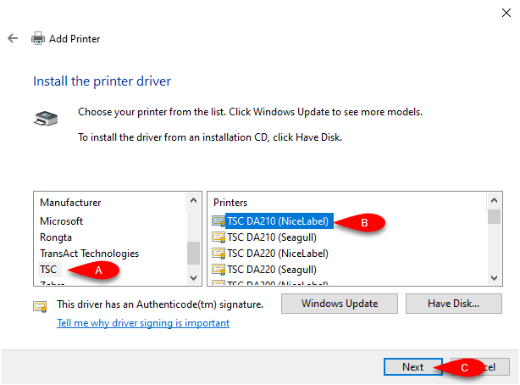Click the TSC DA220 (NiceLabel) driver icon
520x385 pixels.
coord(219,254)
